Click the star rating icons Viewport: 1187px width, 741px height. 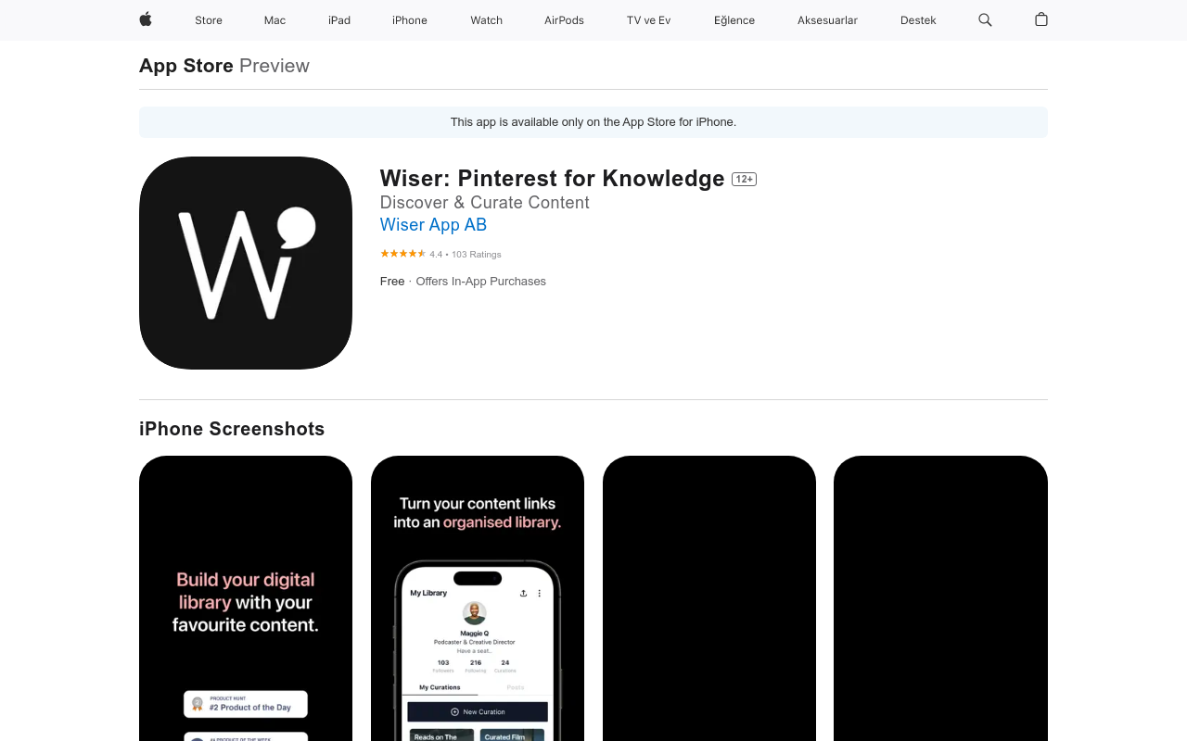402,254
